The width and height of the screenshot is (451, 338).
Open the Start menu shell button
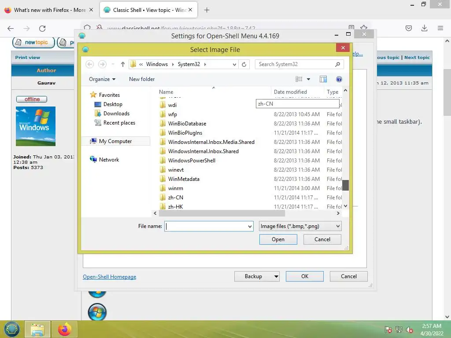coord(11,329)
